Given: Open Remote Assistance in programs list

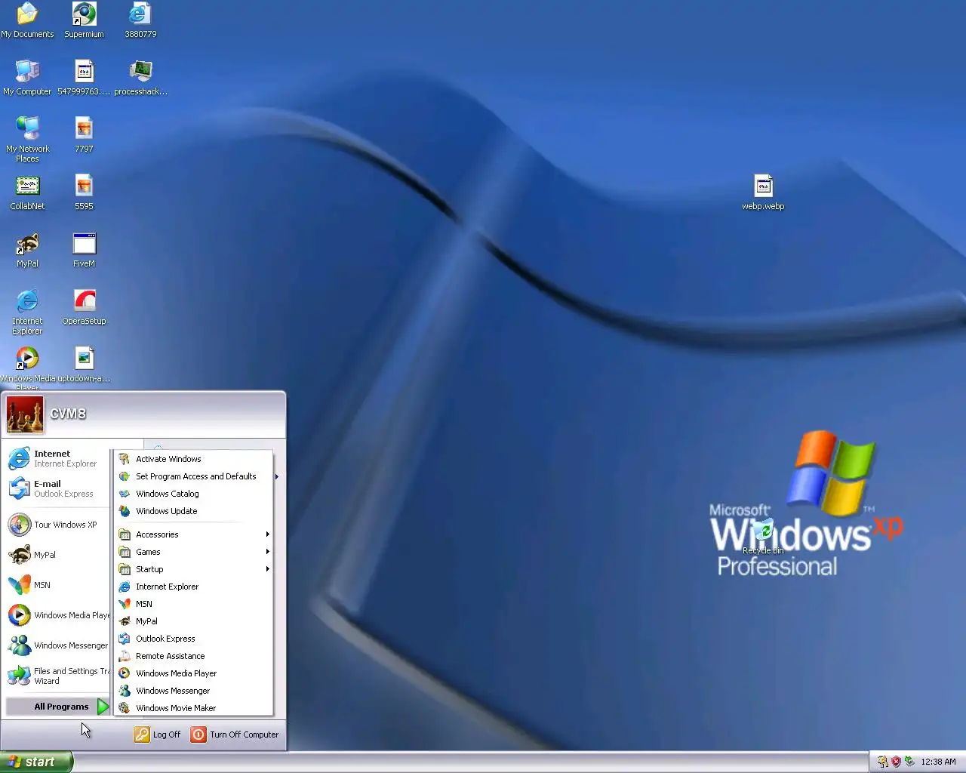Looking at the screenshot, I should tap(193, 656).
